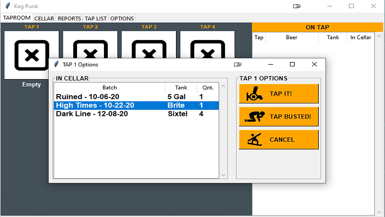Click the crawling figure icon on TAP BUSTED!
Viewport: 385px width, 217px height.
[x=255, y=116]
